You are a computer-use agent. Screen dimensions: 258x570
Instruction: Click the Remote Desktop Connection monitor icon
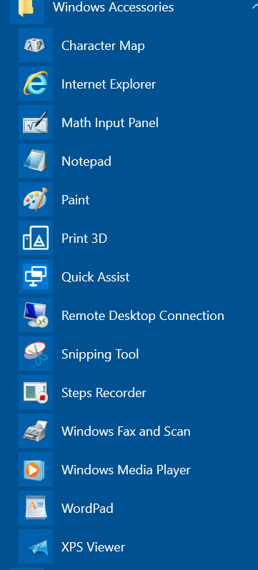point(36,315)
